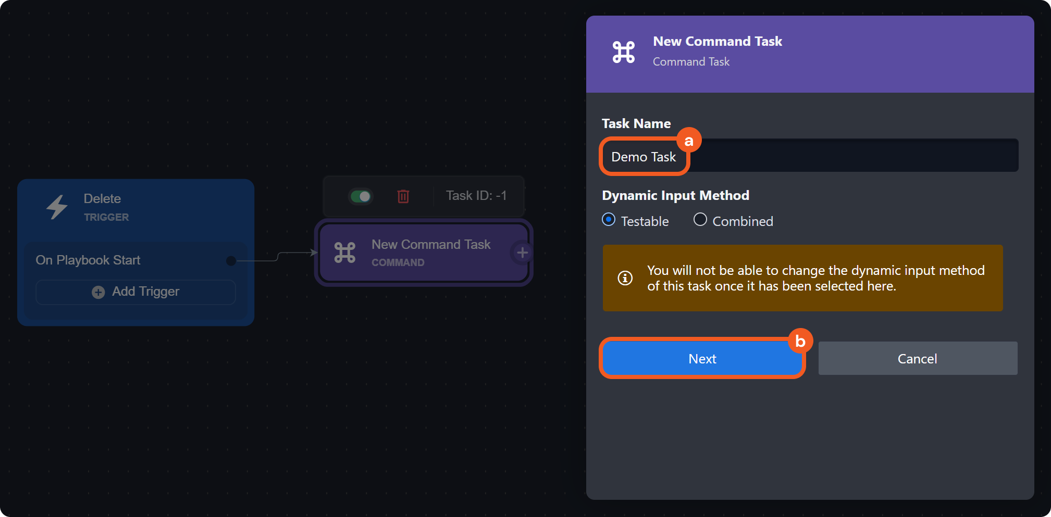Image resolution: width=1051 pixels, height=517 pixels.
Task: Click the plus icon on the command node
Action: [x=522, y=253]
